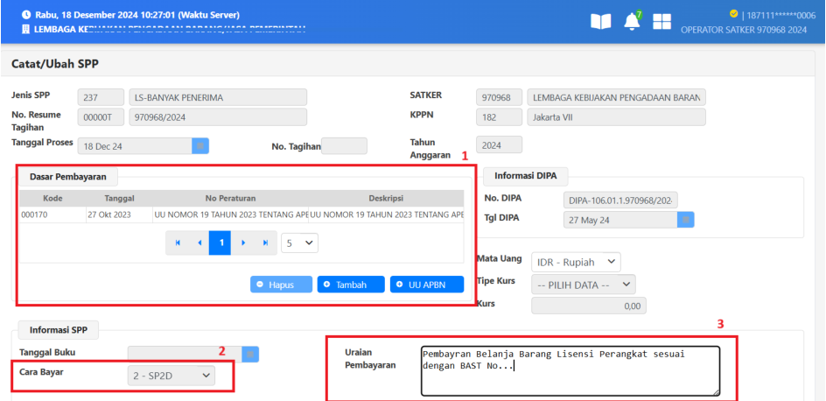Select page 1 in pagination
The image size is (826, 401).
[220, 243]
